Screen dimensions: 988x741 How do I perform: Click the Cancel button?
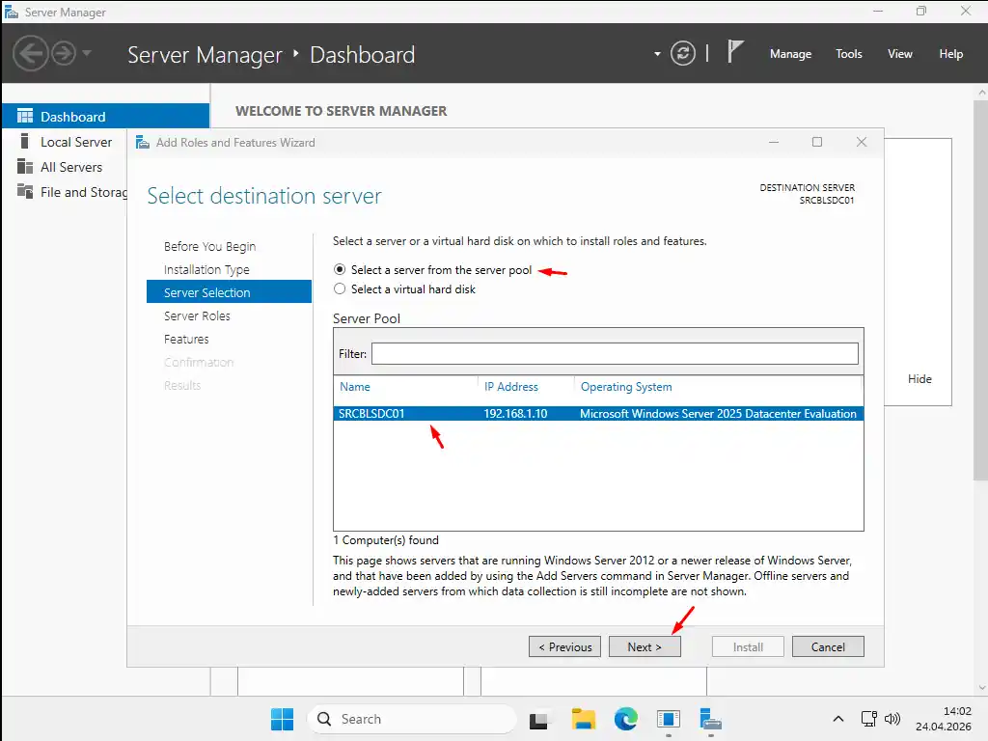tap(827, 647)
